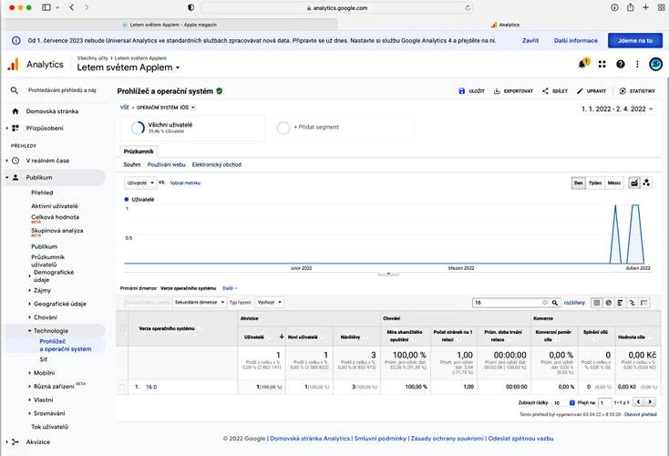Switch to Používání webu tab
This screenshot has height=456, width=669.
[167, 164]
